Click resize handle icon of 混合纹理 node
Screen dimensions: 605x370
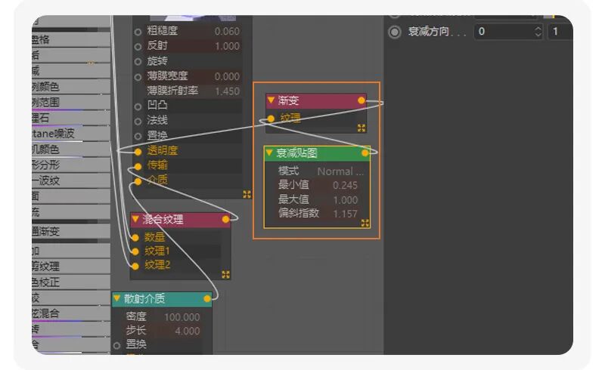coord(225,274)
